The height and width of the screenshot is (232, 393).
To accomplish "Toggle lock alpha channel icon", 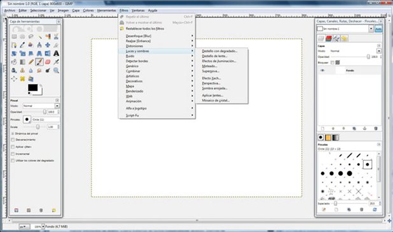I will click(338, 62).
